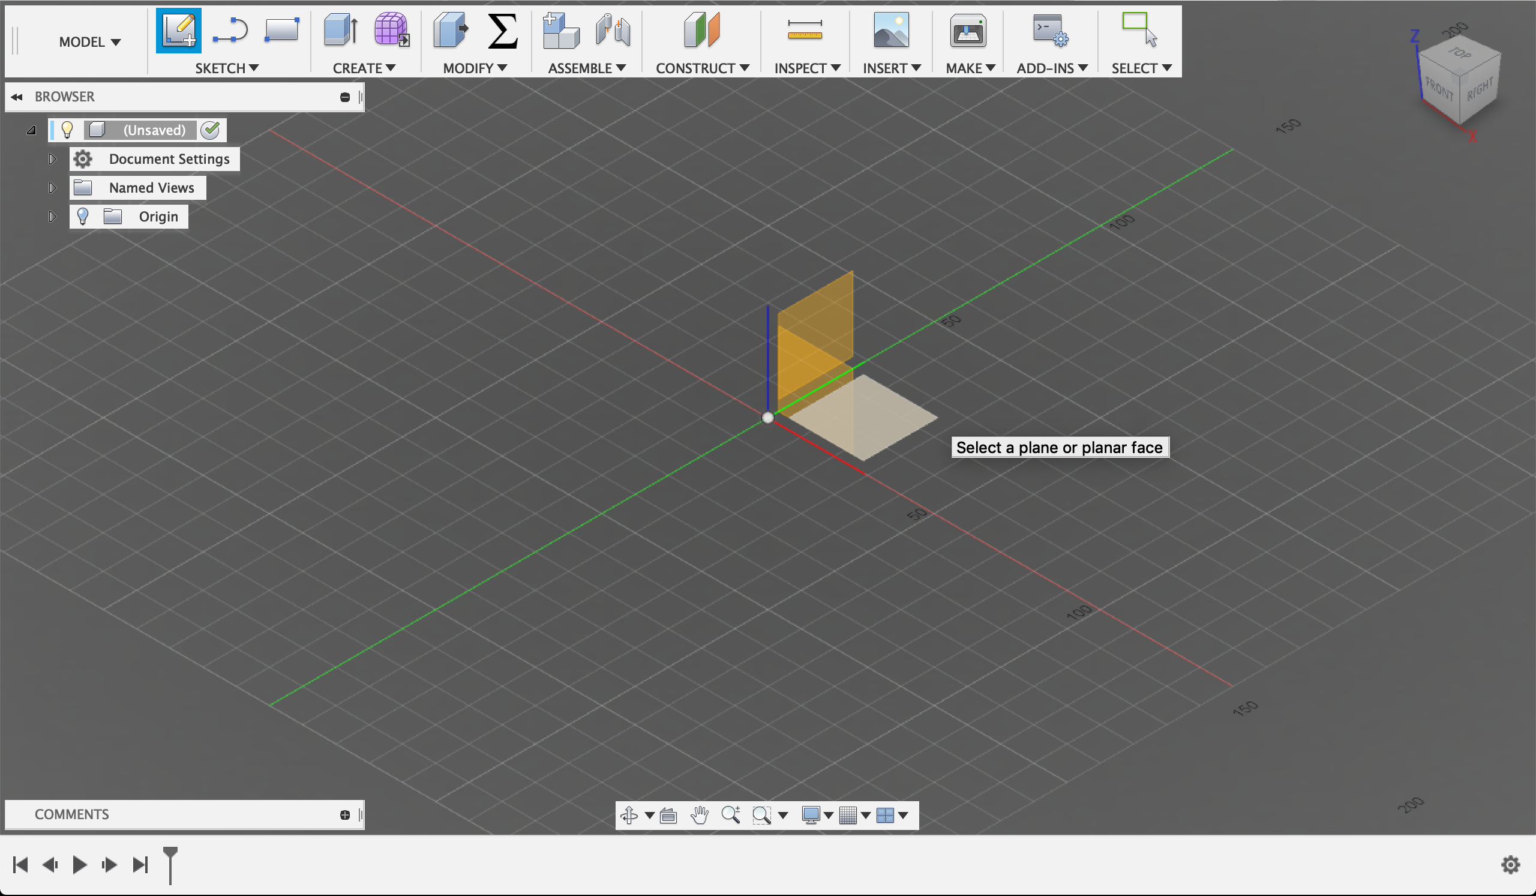Open preferences via bottom-right gear button
The width and height of the screenshot is (1536, 896).
(x=1511, y=864)
